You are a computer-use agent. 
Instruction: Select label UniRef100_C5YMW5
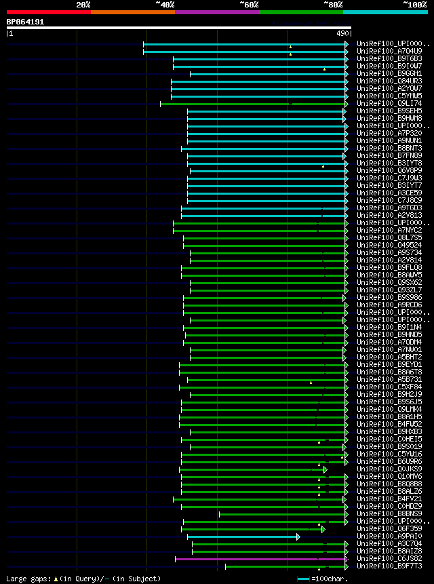point(389,96)
